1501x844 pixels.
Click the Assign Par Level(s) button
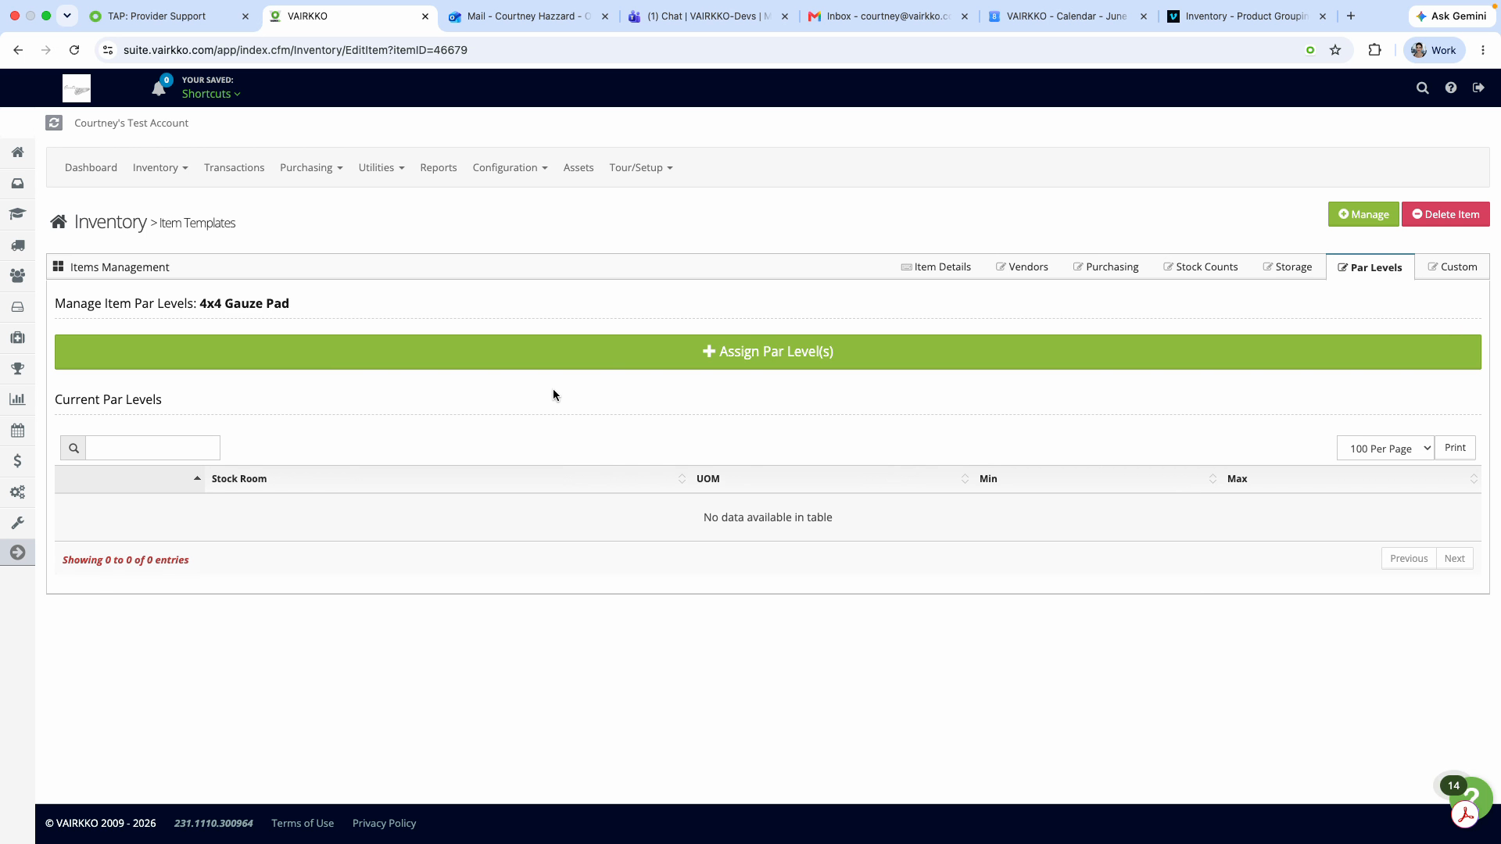[768, 352]
